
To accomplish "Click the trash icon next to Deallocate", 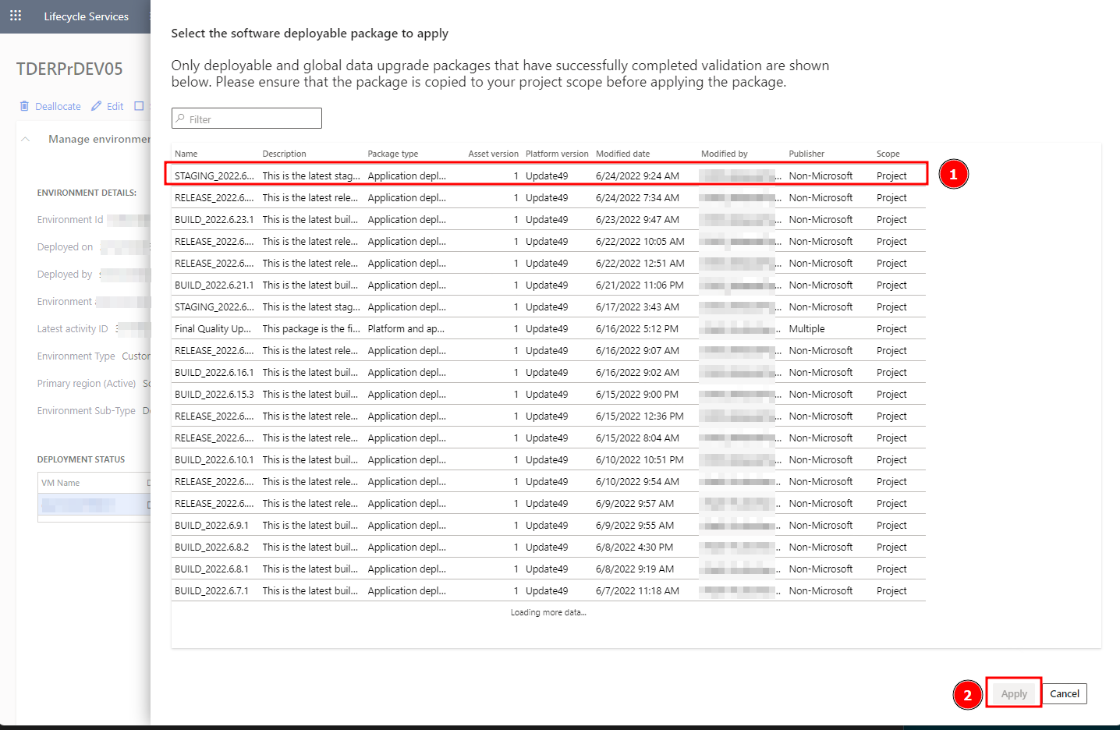I will click(x=24, y=105).
